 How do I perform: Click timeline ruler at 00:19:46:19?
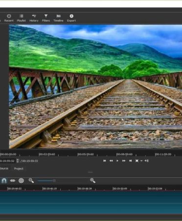50,189
